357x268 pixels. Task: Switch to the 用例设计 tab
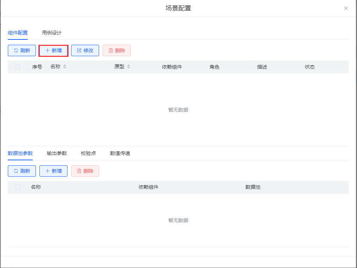(52, 33)
